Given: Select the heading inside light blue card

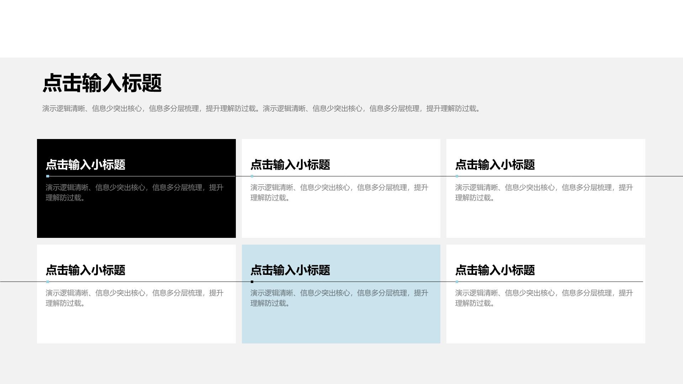Looking at the screenshot, I should [290, 270].
